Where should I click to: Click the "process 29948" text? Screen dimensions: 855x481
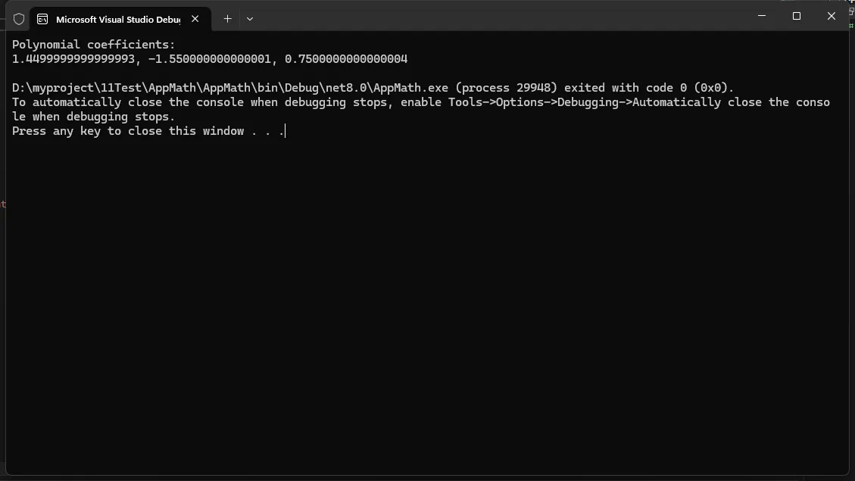510,88
